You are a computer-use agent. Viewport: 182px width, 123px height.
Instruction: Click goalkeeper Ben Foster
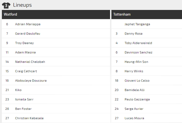23,109
